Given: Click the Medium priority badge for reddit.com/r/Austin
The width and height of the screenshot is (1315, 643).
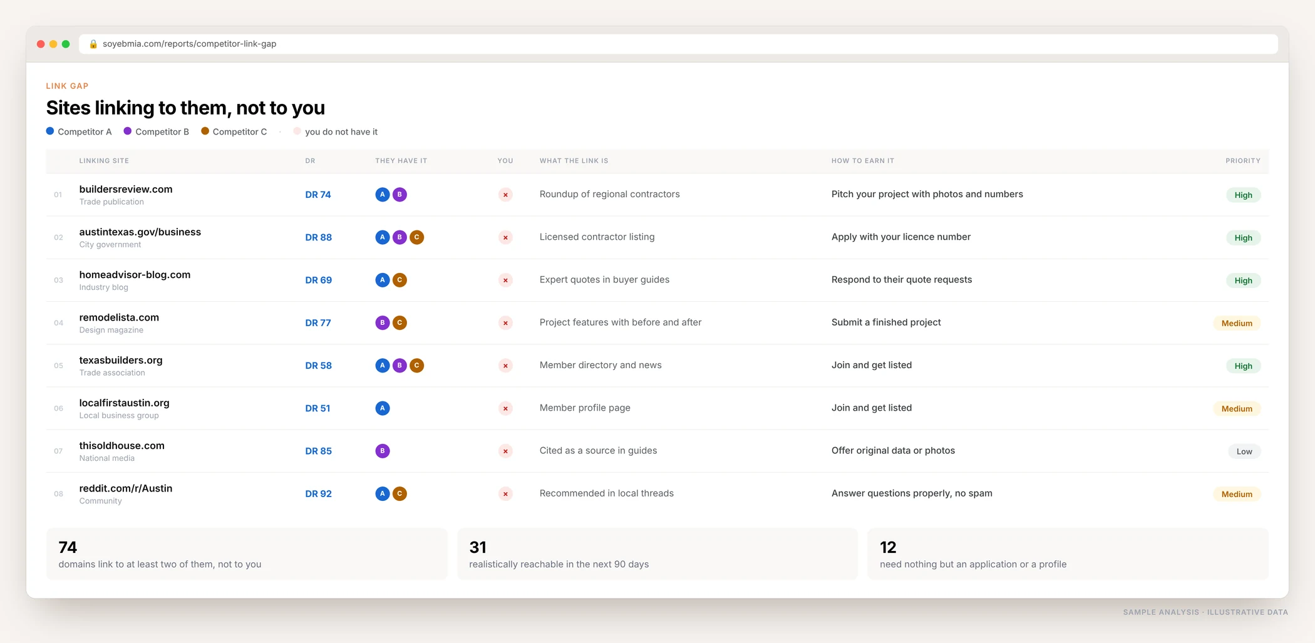Looking at the screenshot, I should point(1237,494).
